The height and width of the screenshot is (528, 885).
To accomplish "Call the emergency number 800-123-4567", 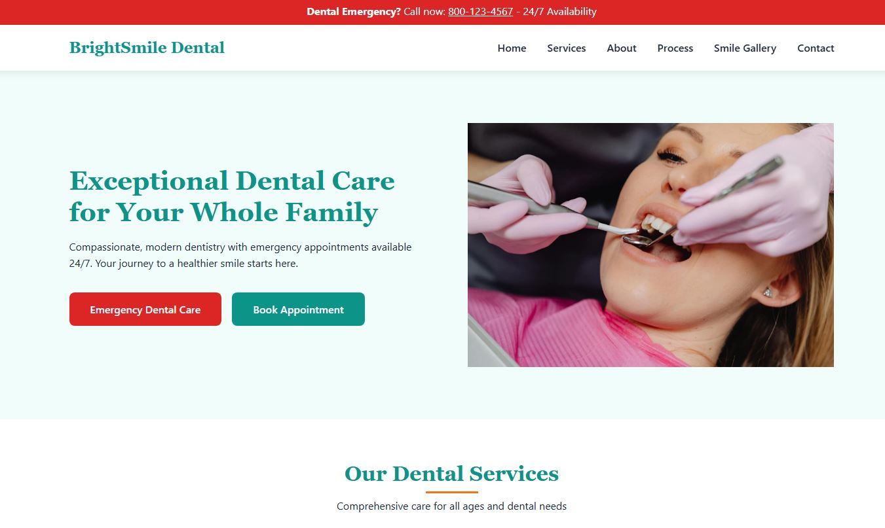I will [480, 12].
